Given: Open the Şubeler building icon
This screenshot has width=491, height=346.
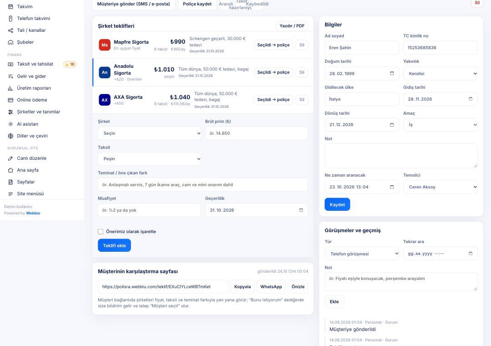Looking at the screenshot, I should coord(10,42).
